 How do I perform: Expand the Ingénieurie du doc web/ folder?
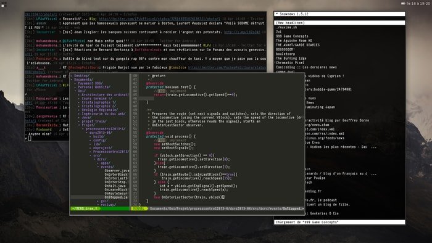pyautogui.click(x=103, y=113)
